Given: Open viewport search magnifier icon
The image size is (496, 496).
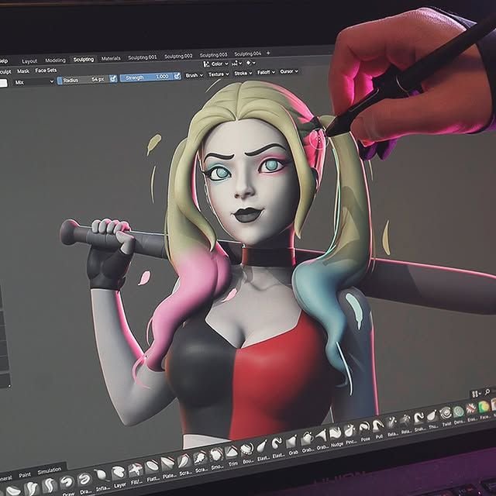Looking at the screenshot, I should tap(487, 392).
